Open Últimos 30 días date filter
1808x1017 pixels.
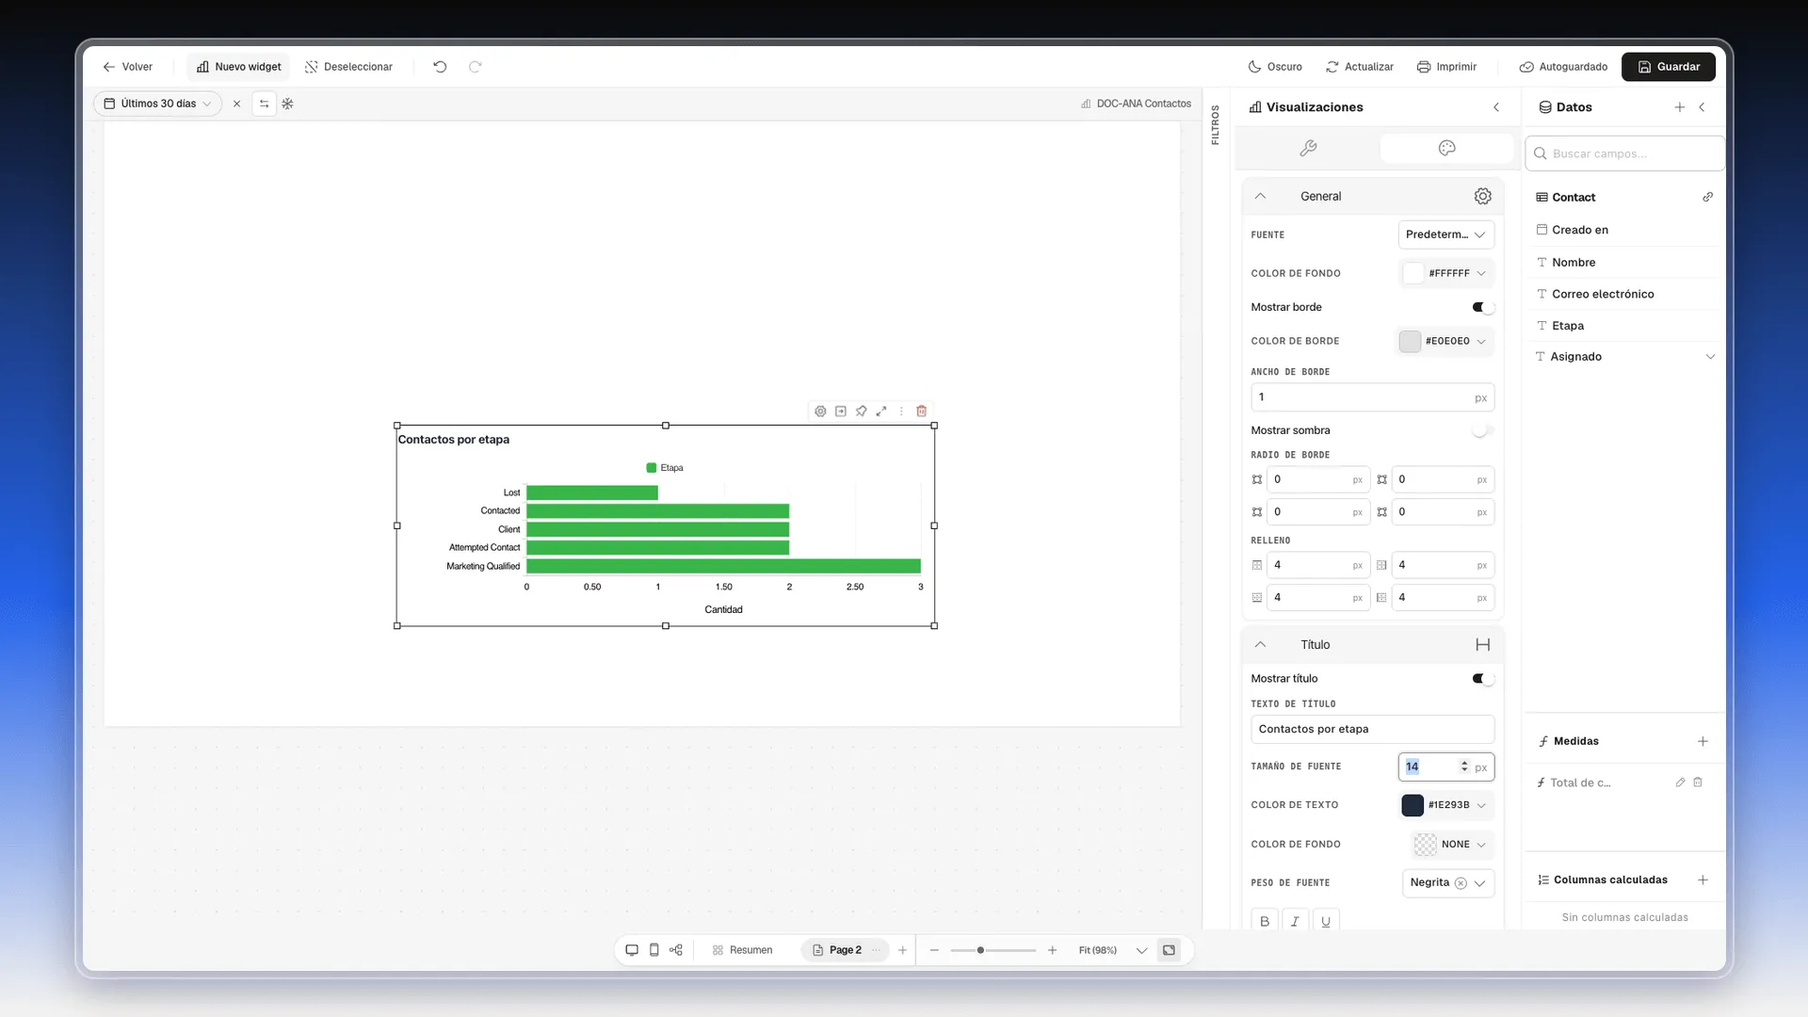pos(158,104)
